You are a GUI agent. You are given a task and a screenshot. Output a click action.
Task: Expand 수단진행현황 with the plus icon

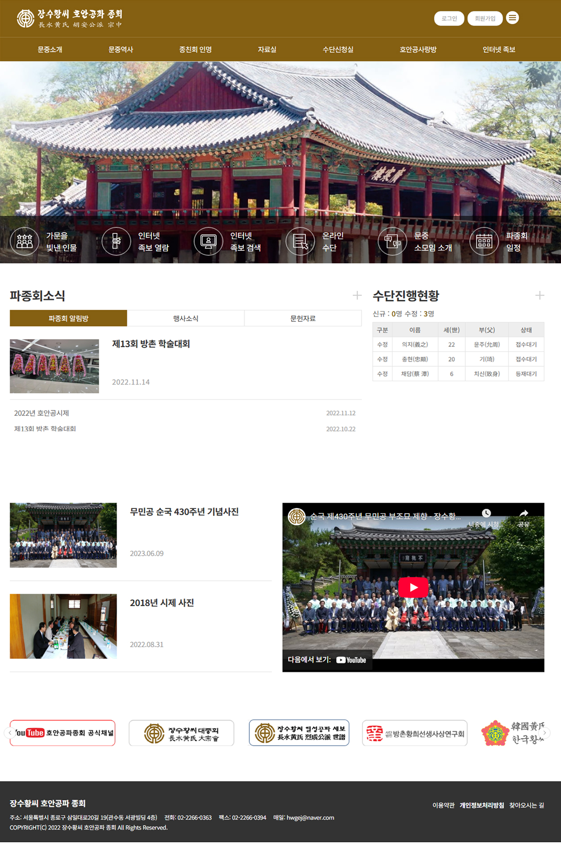[x=540, y=296]
